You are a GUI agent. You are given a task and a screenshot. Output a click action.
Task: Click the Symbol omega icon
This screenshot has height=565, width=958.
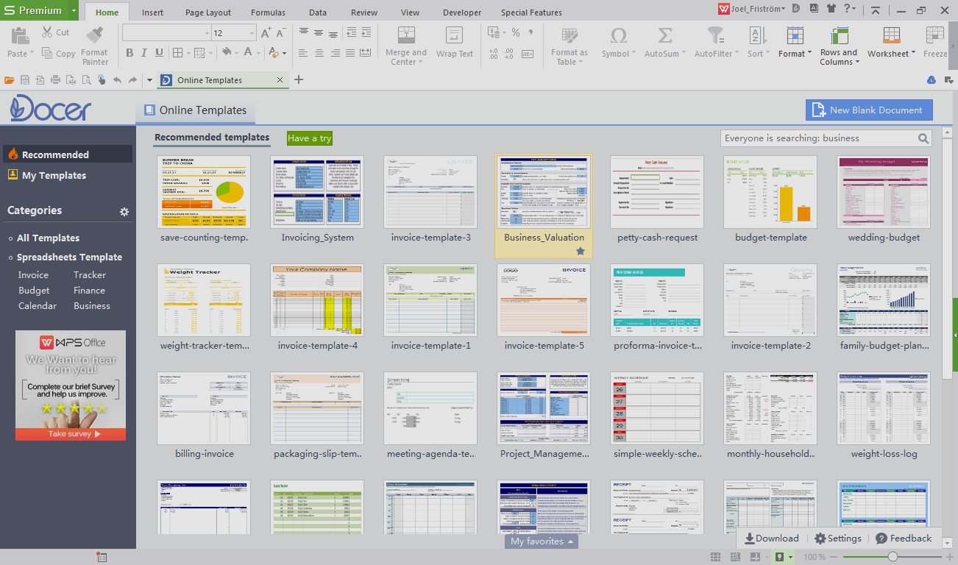click(618, 35)
